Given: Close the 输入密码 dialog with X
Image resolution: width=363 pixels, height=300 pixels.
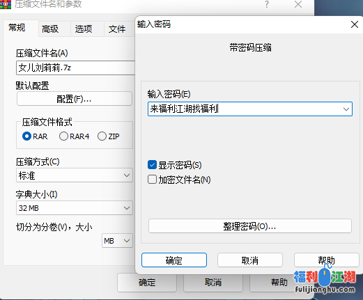Looking at the screenshot, I should click(x=355, y=24).
